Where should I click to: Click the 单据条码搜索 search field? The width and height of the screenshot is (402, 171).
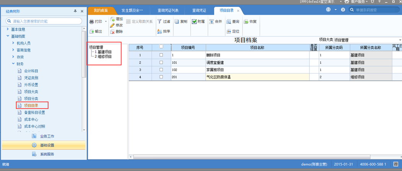click(x=374, y=10)
